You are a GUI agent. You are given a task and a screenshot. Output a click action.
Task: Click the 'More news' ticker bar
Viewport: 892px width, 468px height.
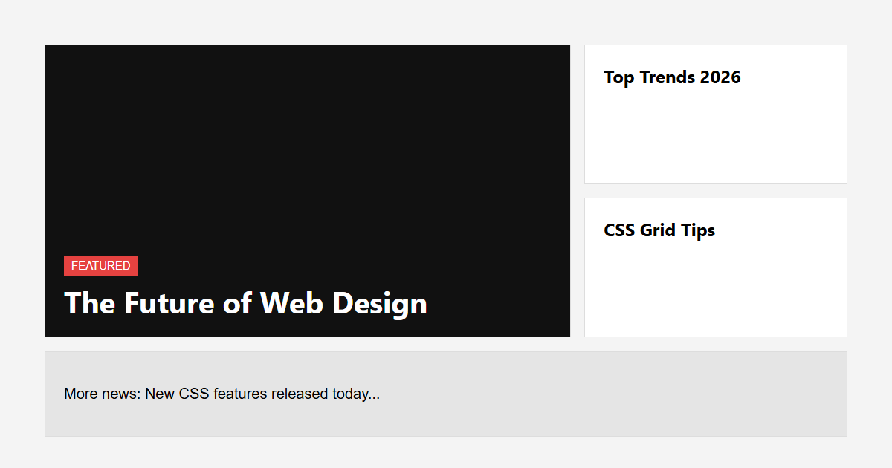click(x=446, y=394)
